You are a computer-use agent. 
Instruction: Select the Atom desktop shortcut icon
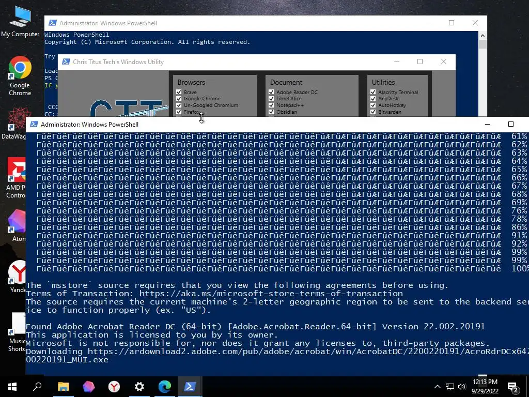18,225
